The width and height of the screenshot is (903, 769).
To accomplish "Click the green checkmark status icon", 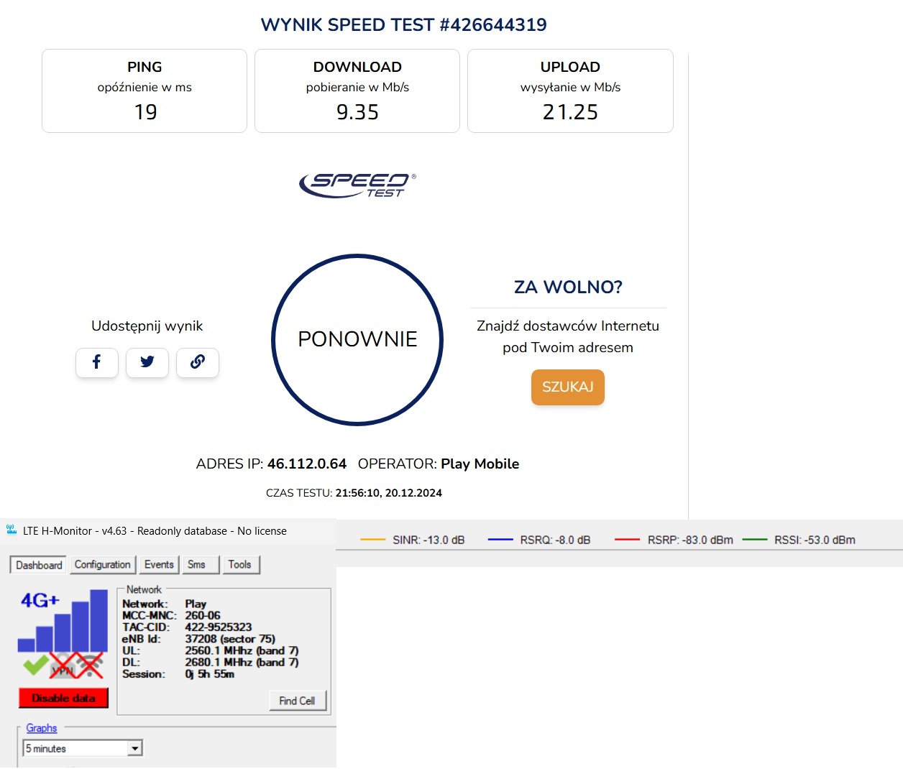I will click(x=35, y=666).
